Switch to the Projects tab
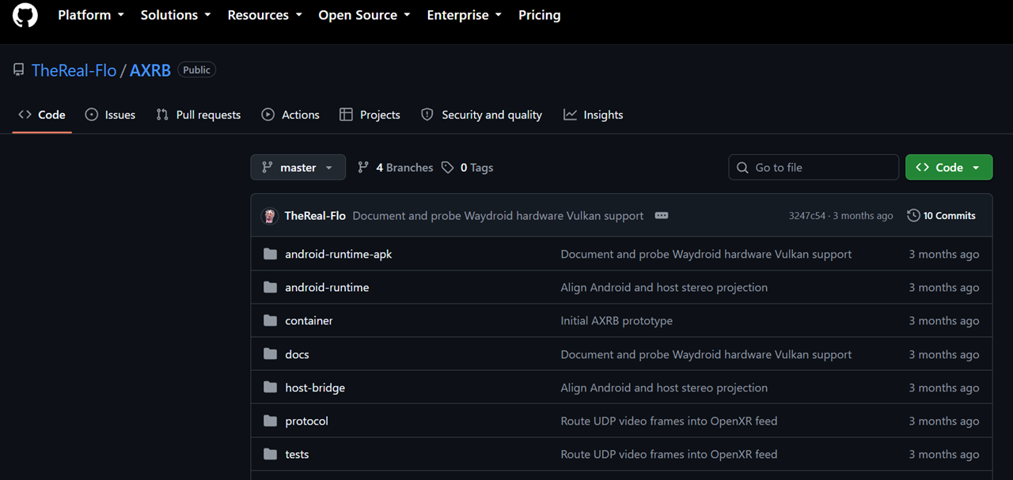Image resolution: width=1013 pixels, height=480 pixels. (370, 115)
